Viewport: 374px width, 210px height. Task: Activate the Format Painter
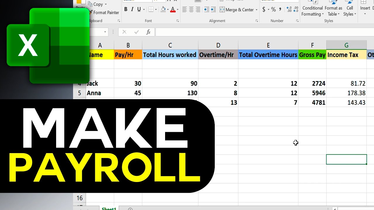tap(104, 13)
